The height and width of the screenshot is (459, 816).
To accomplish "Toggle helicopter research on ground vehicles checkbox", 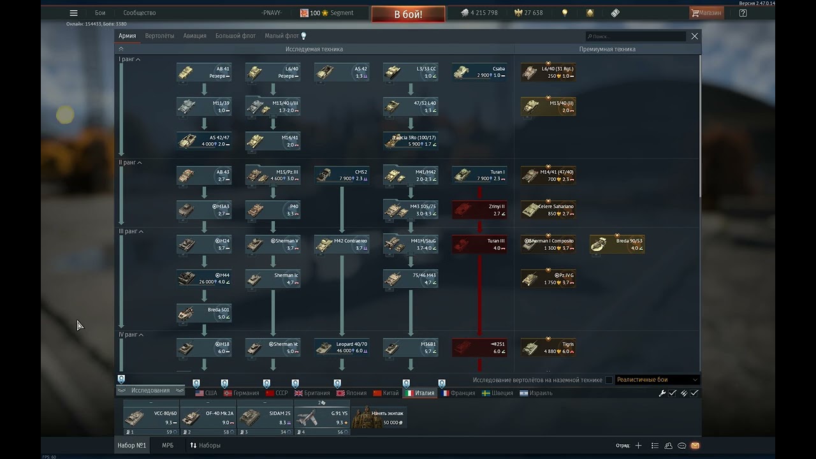I will [x=609, y=380].
